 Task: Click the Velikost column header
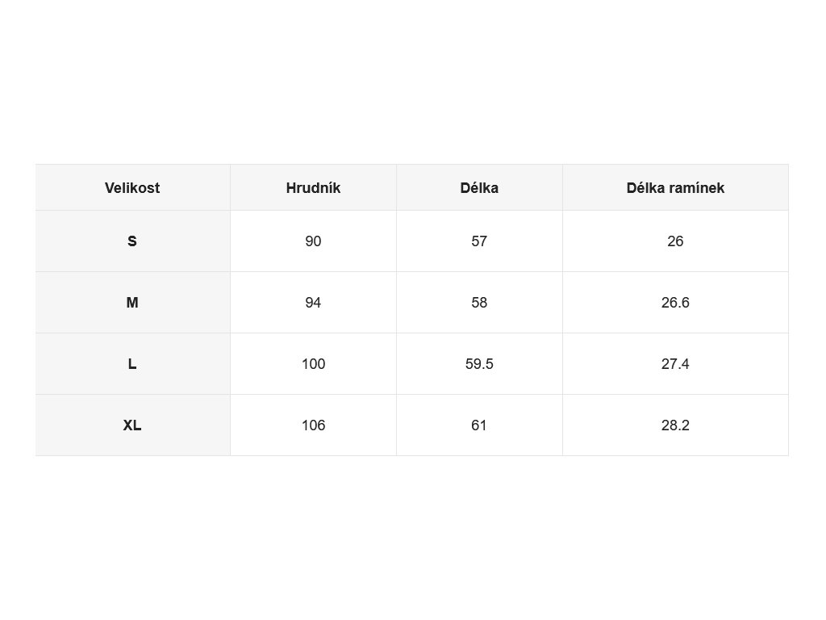132,187
